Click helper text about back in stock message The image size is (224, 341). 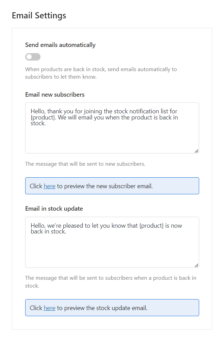[x=111, y=282]
